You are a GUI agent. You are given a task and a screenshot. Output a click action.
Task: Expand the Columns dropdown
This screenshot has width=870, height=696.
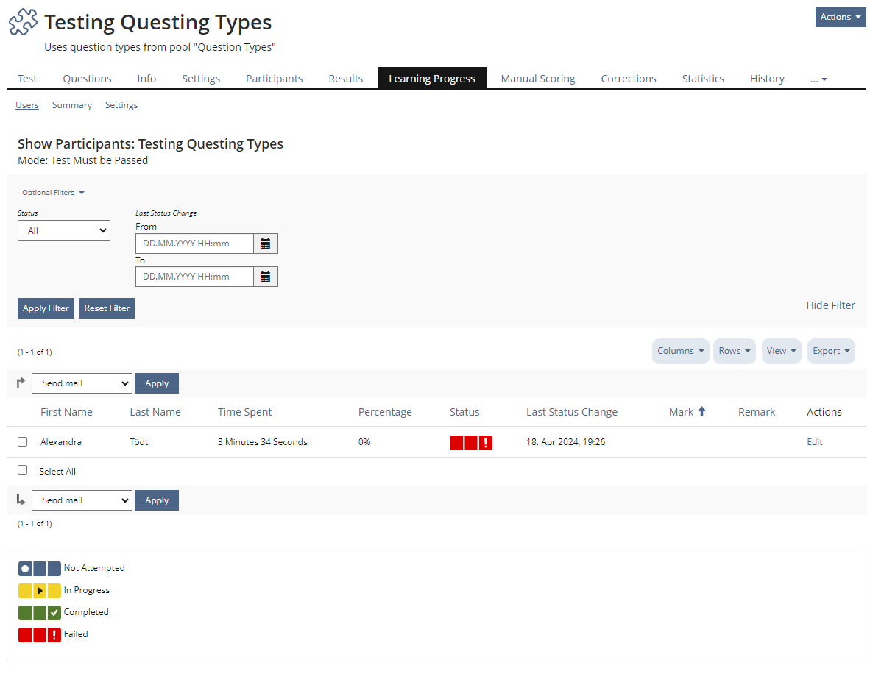[680, 351]
